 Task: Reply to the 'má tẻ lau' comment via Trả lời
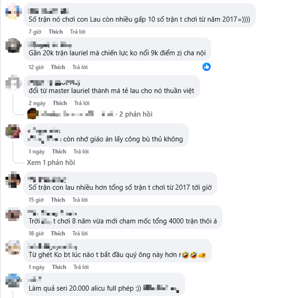click(83, 103)
